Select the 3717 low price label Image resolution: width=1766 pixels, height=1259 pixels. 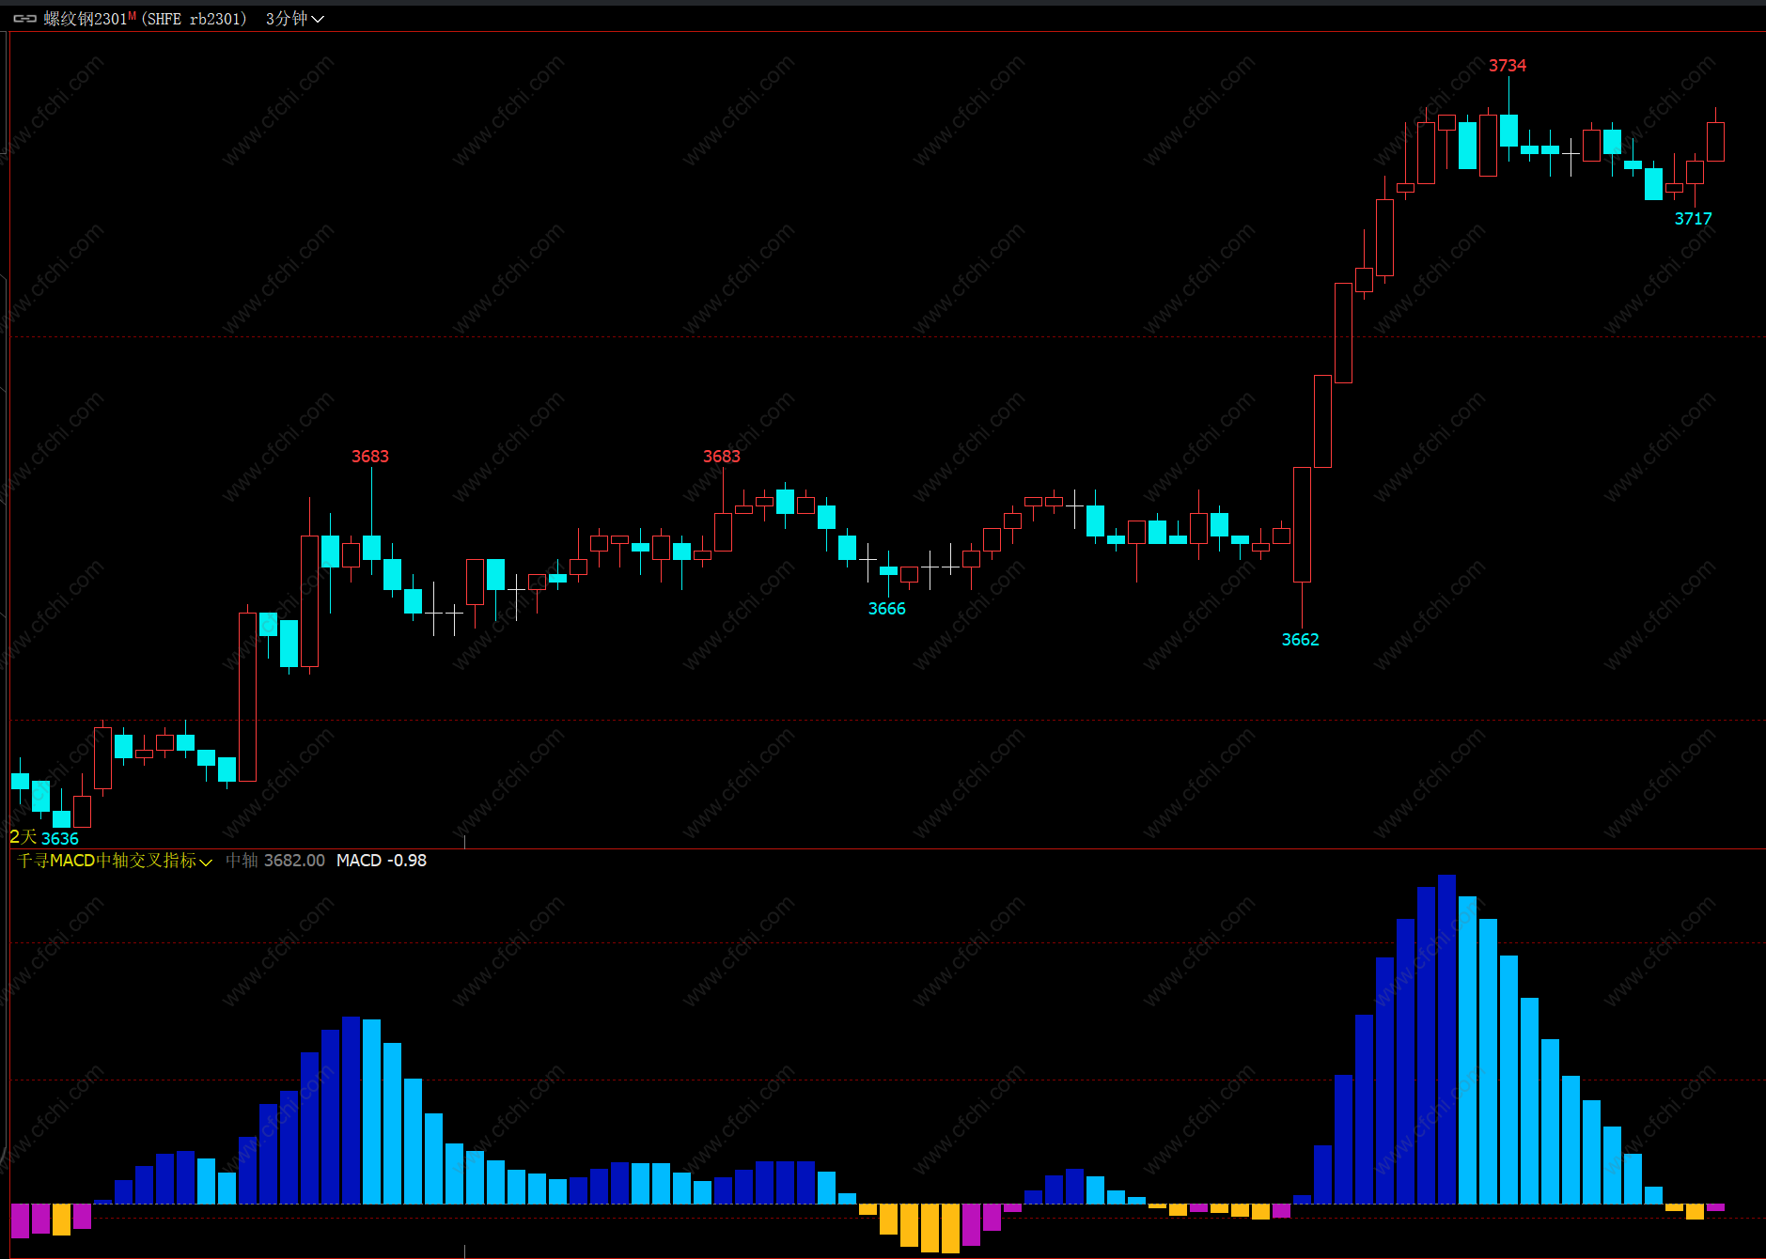[1694, 219]
